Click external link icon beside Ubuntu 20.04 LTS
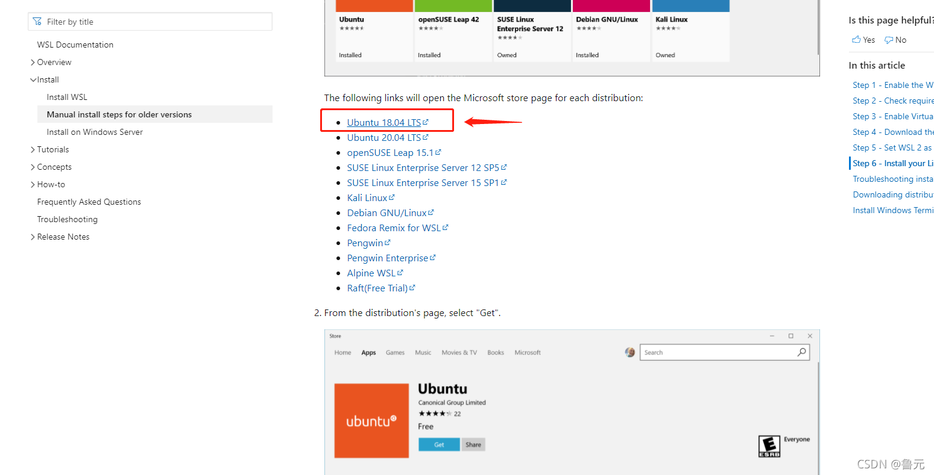This screenshot has width=934, height=475. (426, 137)
